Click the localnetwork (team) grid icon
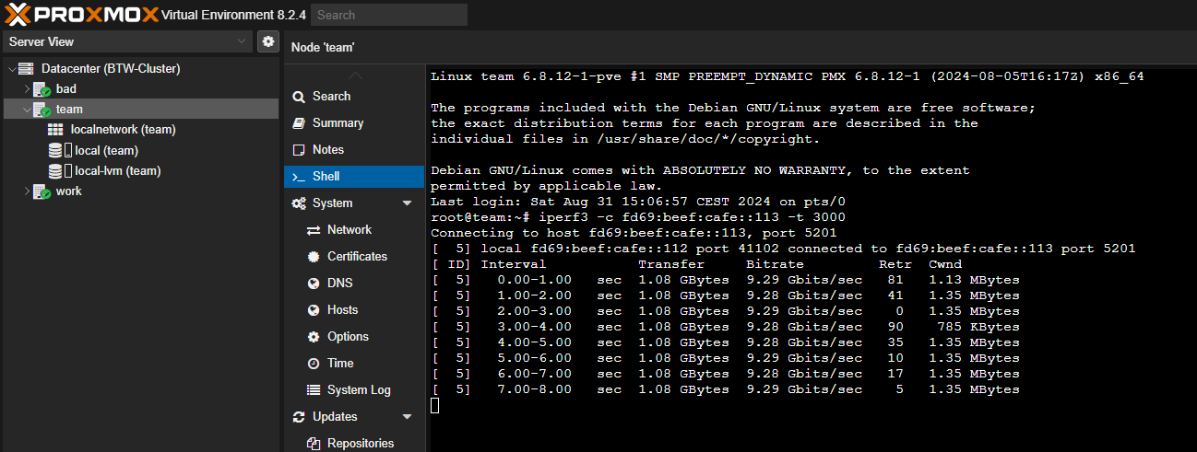This screenshot has height=452, width=1197. pos(55,130)
